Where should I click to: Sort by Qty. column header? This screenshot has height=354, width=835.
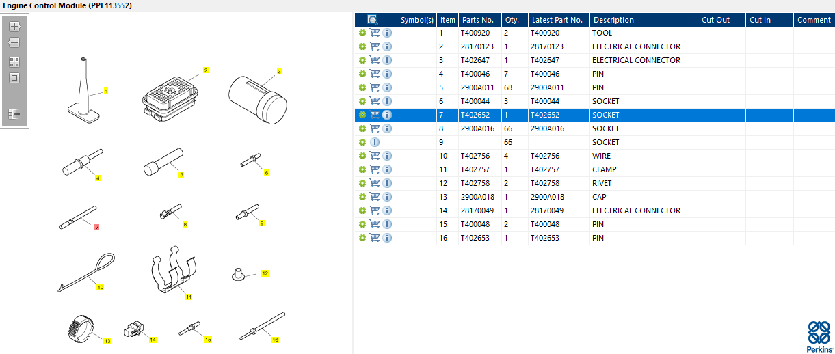pyautogui.click(x=514, y=20)
